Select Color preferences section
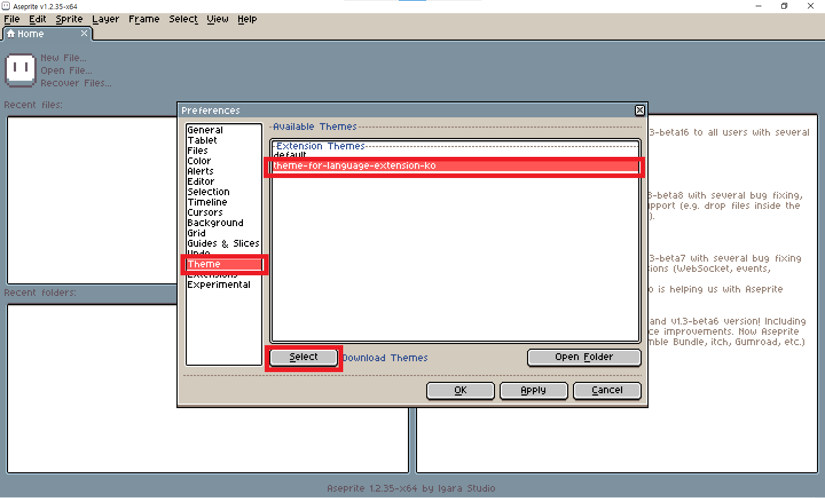The image size is (825, 498). click(224, 161)
